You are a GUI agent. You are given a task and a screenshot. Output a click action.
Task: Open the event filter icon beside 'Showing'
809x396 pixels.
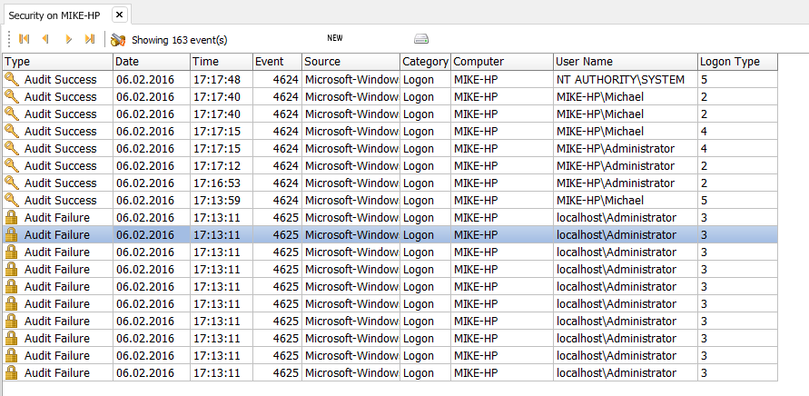coord(118,40)
